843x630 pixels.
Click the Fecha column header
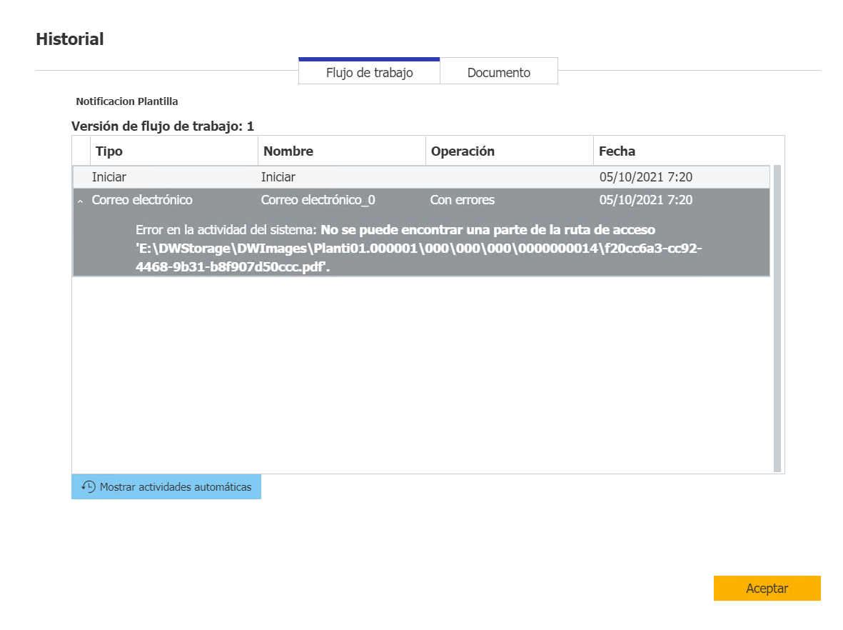pyautogui.click(x=617, y=151)
